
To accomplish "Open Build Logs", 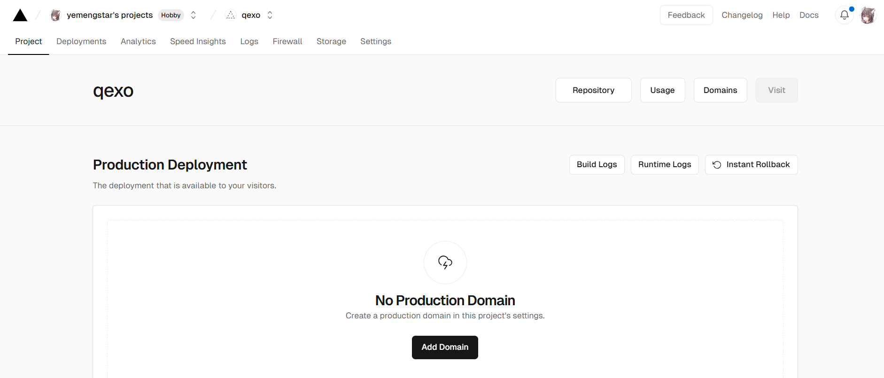I will point(597,164).
